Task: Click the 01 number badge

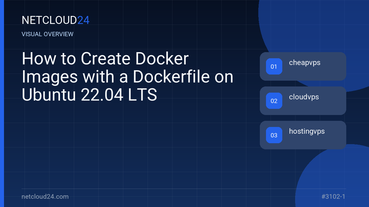Action: click(x=274, y=67)
